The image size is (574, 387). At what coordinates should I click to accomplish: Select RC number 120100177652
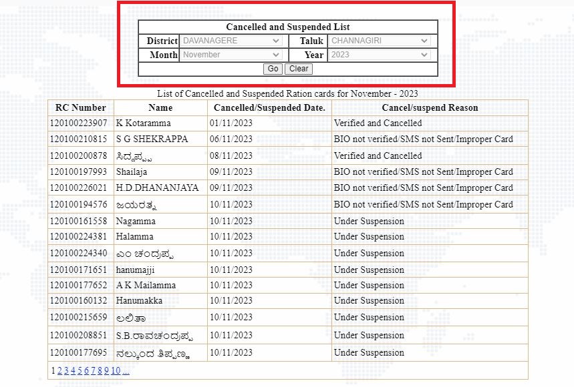coord(78,285)
